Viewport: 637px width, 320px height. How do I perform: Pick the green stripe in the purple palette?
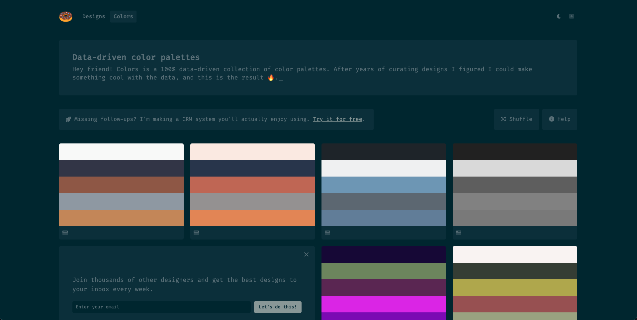pos(384,271)
